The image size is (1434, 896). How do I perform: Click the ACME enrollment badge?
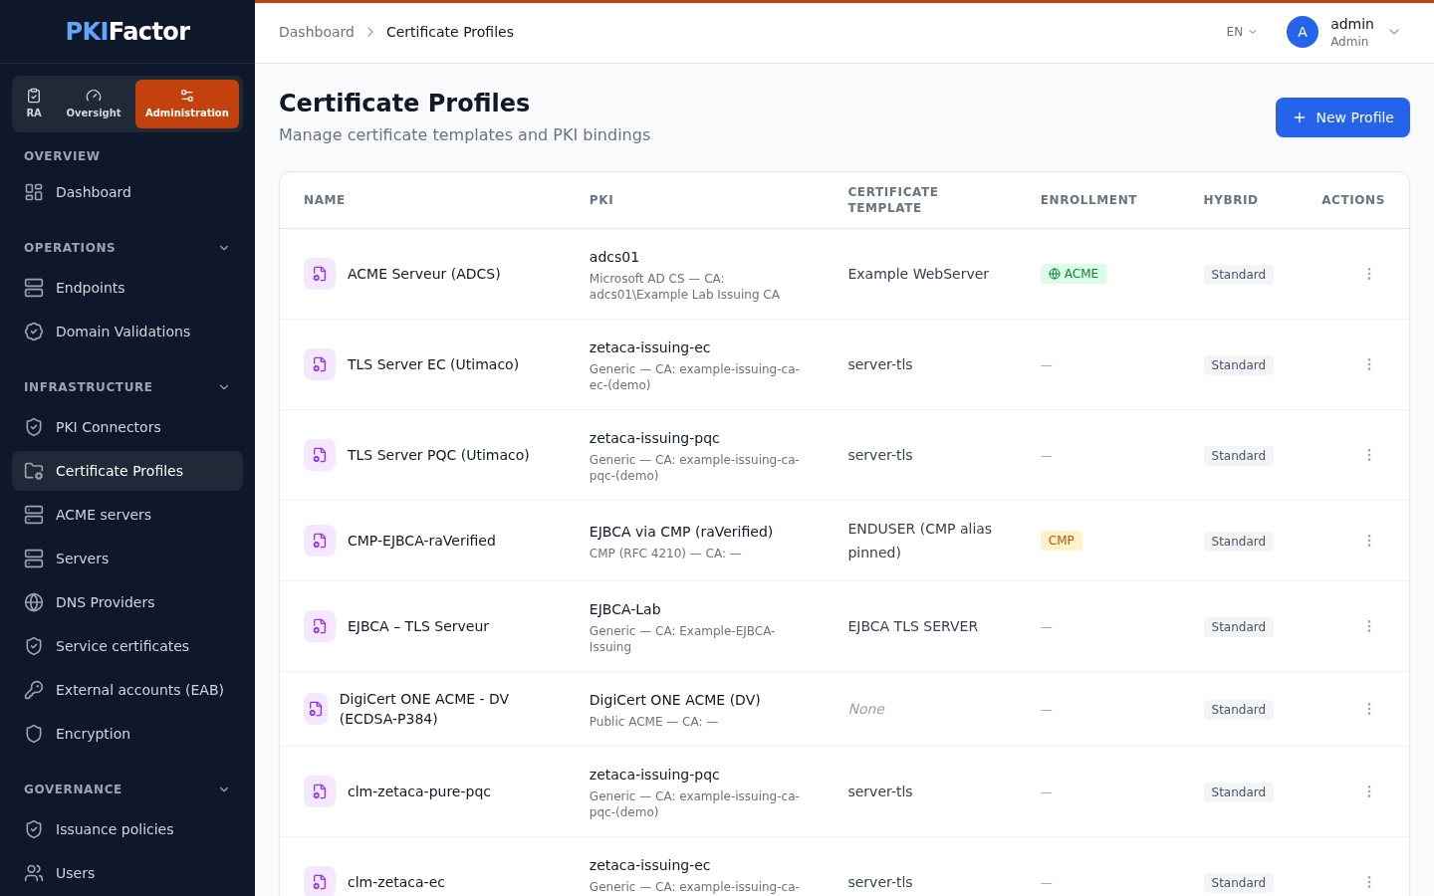(x=1074, y=274)
